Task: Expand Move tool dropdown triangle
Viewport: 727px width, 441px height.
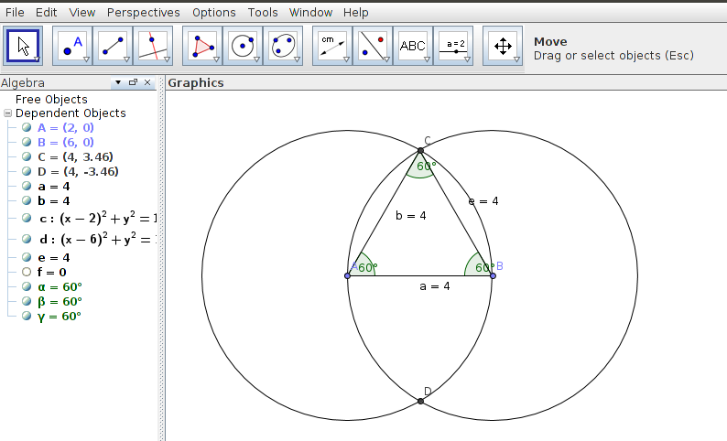Action: click(x=37, y=59)
